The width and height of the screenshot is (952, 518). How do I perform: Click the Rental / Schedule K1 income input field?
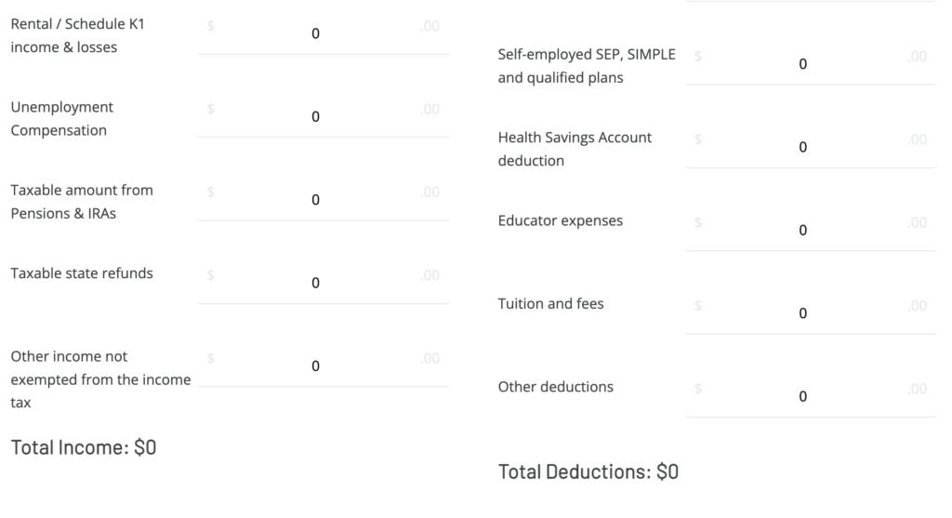316,33
